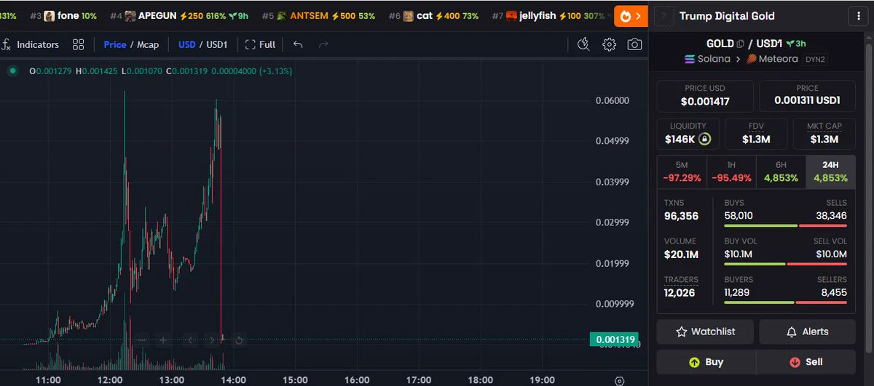This screenshot has width=874, height=386.
Task: Select the 6H timeframe stats tab
Action: point(781,172)
